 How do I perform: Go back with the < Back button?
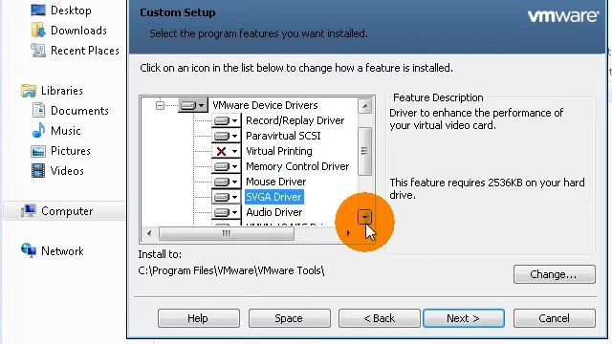(380, 318)
